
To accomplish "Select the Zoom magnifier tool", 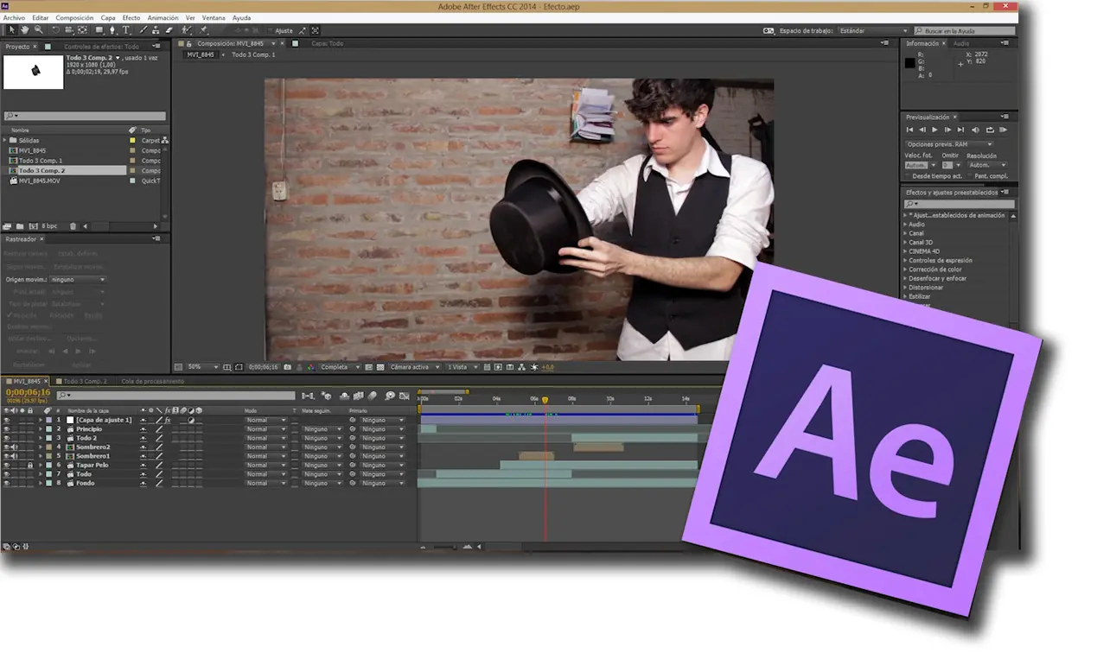I will 38,30.
